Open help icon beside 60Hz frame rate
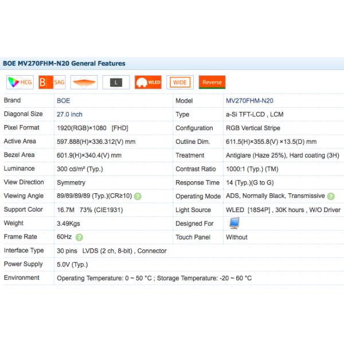344x344 pixels. pyautogui.click(x=79, y=237)
